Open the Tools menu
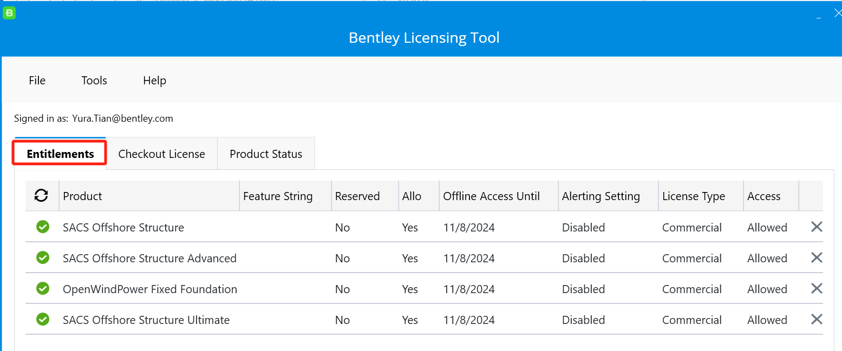Screen dimensions: 842x351 tap(94, 81)
